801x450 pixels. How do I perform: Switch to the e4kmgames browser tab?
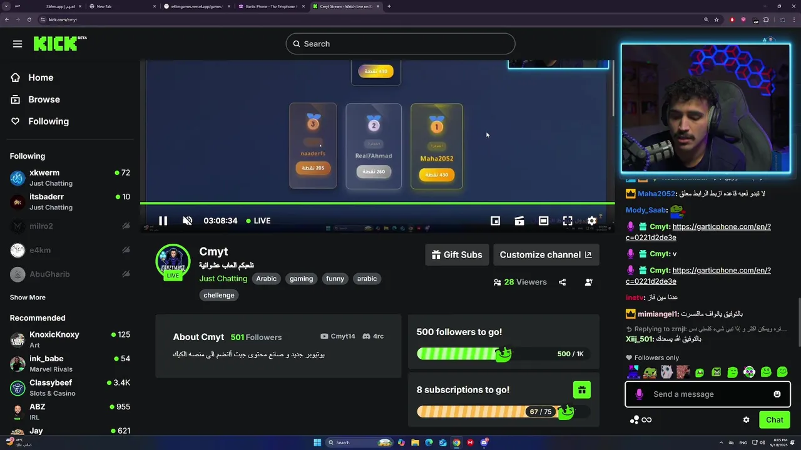coord(196,6)
